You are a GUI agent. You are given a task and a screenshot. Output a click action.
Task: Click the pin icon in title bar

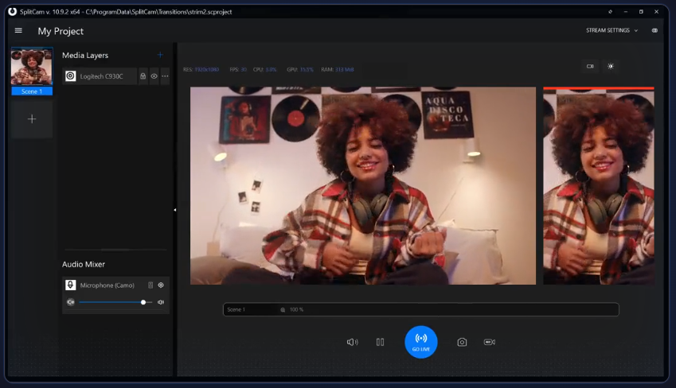point(610,12)
